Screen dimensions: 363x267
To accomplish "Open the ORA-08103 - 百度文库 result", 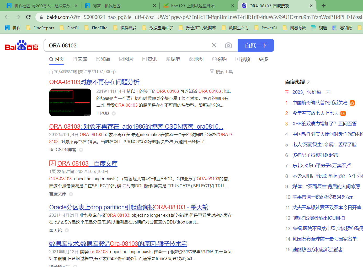I will pyautogui.click(x=87, y=164).
